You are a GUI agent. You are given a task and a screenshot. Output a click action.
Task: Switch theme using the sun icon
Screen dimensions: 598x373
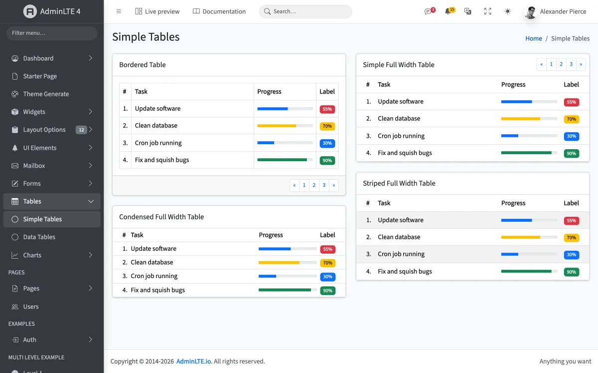507,11
